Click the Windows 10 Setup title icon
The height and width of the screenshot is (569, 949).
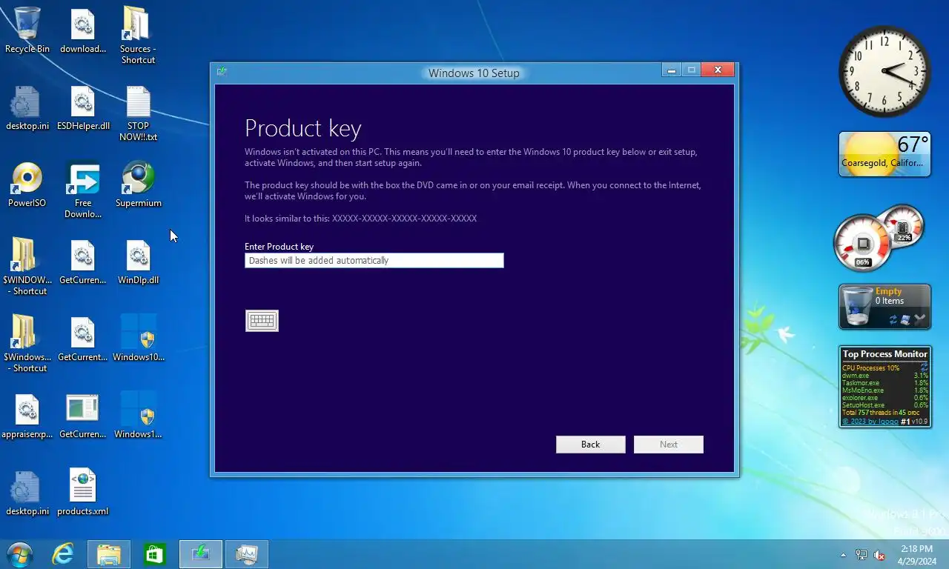[x=222, y=72]
